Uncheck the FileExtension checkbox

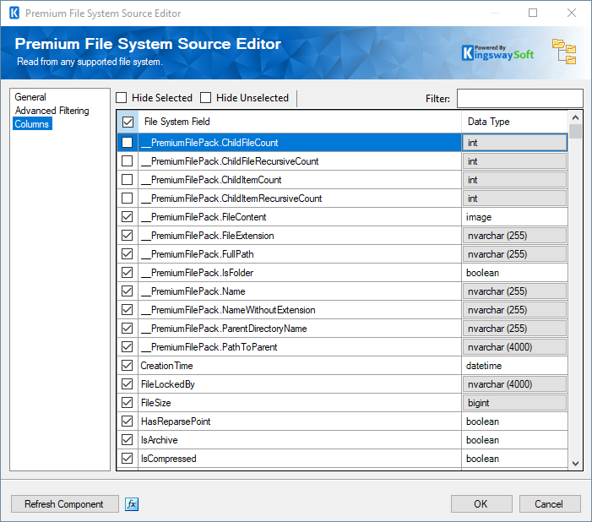pyautogui.click(x=128, y=236)
